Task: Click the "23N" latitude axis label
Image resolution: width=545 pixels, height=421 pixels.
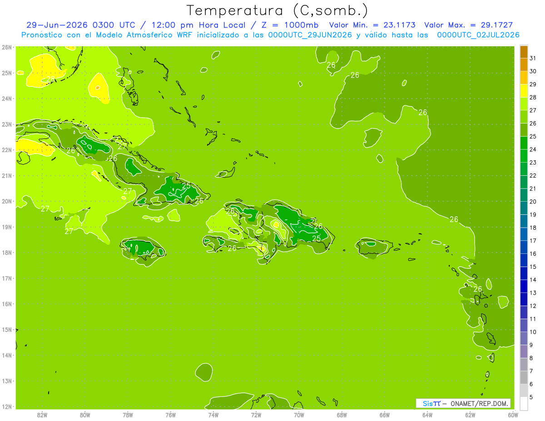Action: (7, 124)
